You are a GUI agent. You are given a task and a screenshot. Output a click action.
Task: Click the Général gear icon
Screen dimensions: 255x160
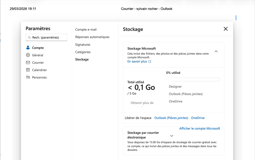28,55
